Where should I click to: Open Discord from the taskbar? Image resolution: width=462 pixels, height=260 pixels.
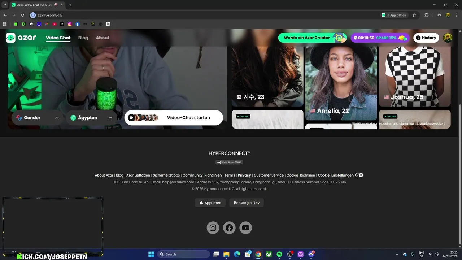click(x=311, y=254)
